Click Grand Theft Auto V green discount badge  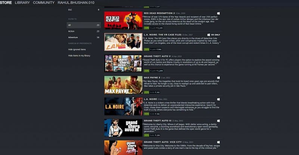point(147,71)
